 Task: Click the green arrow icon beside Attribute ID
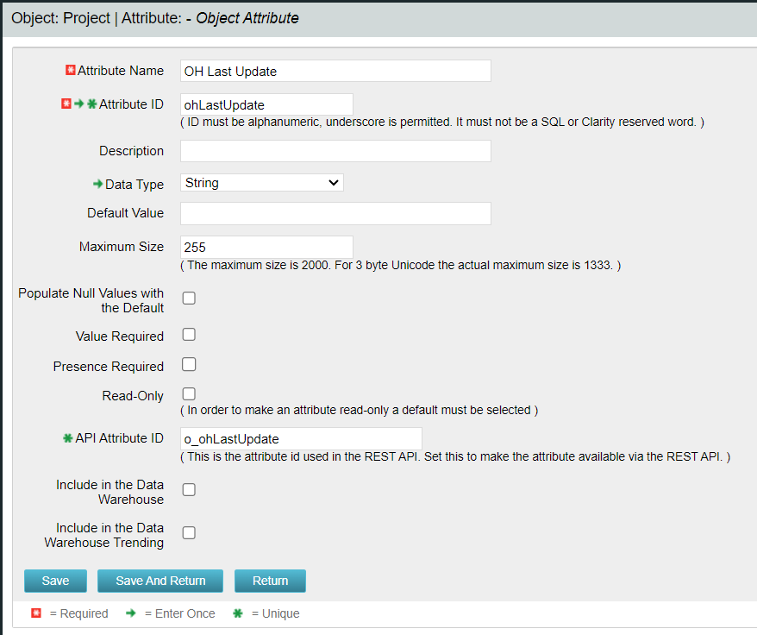pyautogui.click(x=78, y=104)
